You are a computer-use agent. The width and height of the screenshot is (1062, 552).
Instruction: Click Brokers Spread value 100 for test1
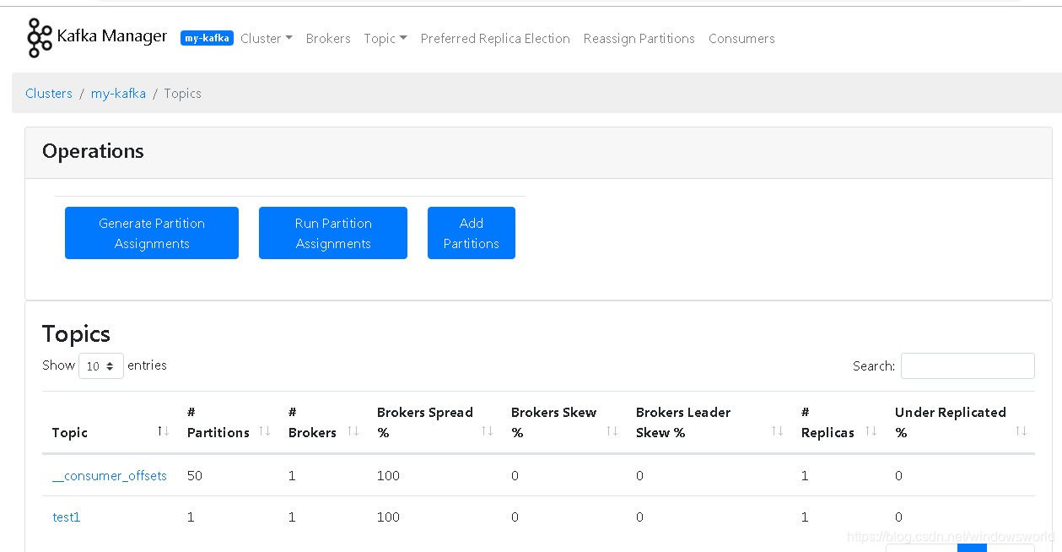[x=388, y=517]
